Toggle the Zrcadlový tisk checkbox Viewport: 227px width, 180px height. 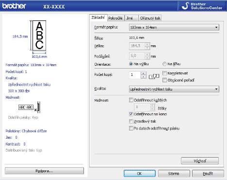click(x=131, y=121)
